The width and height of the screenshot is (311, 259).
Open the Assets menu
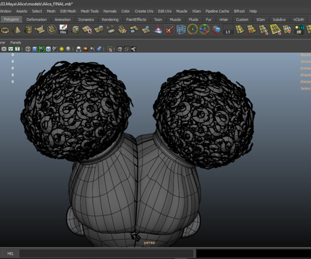pos(22,11)
